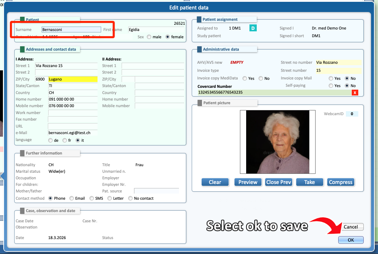Click the Compress button
This screenshot has height=254, width=378.
[341, 182]
